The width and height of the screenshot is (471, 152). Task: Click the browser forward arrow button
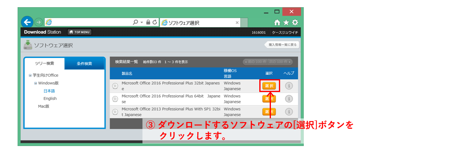pos(39,22)
